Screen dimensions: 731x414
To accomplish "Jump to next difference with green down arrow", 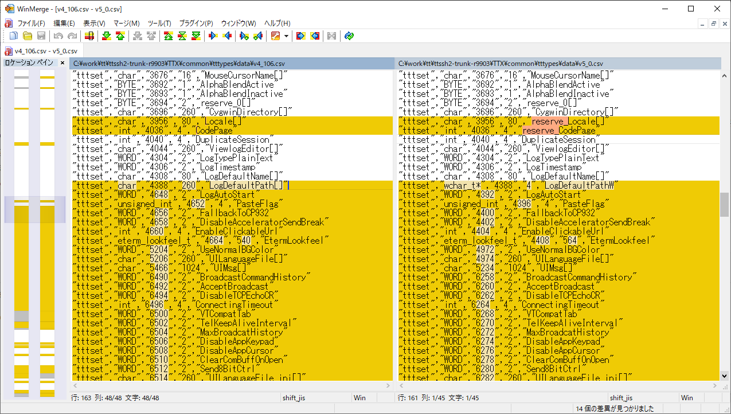I will [106, 36].
